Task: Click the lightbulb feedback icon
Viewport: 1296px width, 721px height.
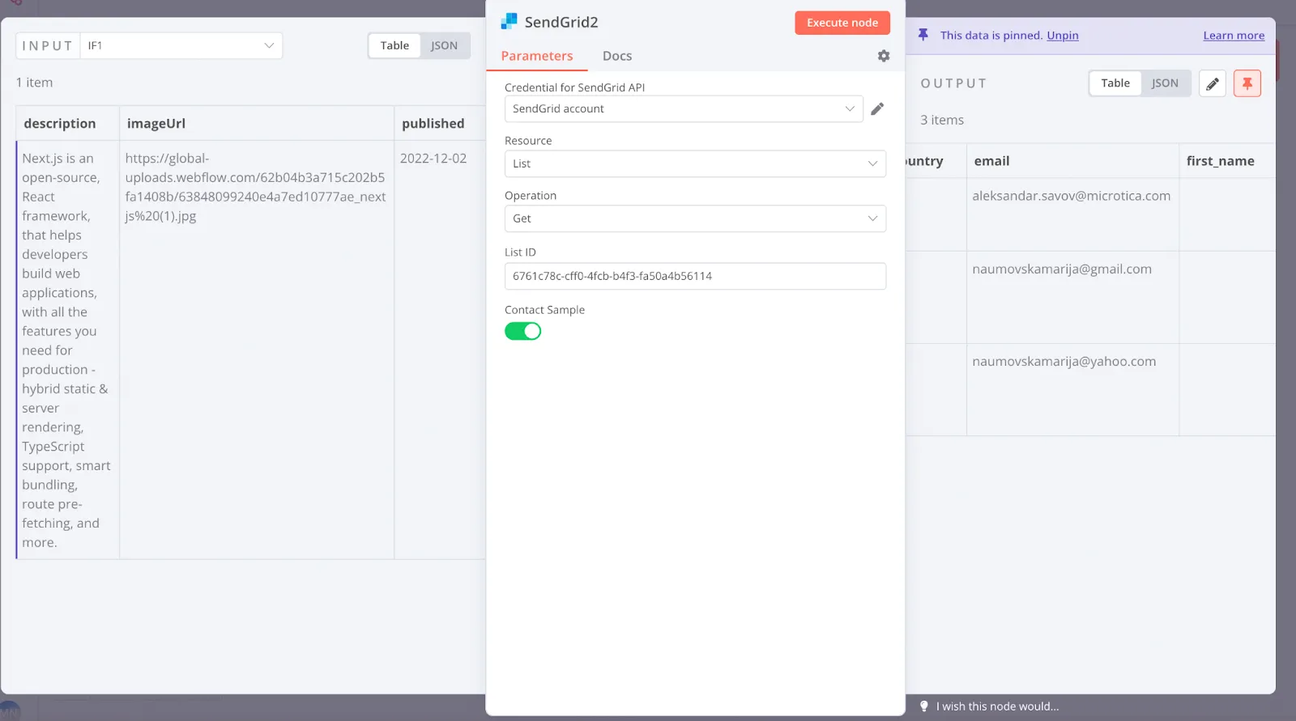Action: (x=924, y=706)
